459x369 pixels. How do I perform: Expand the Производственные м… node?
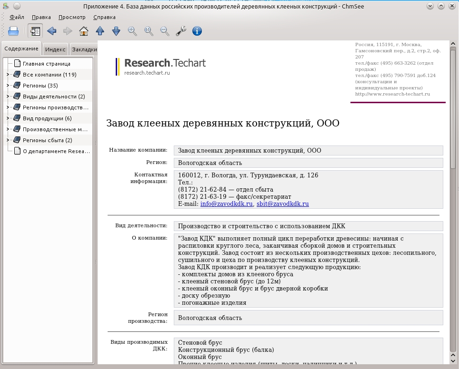8,129
